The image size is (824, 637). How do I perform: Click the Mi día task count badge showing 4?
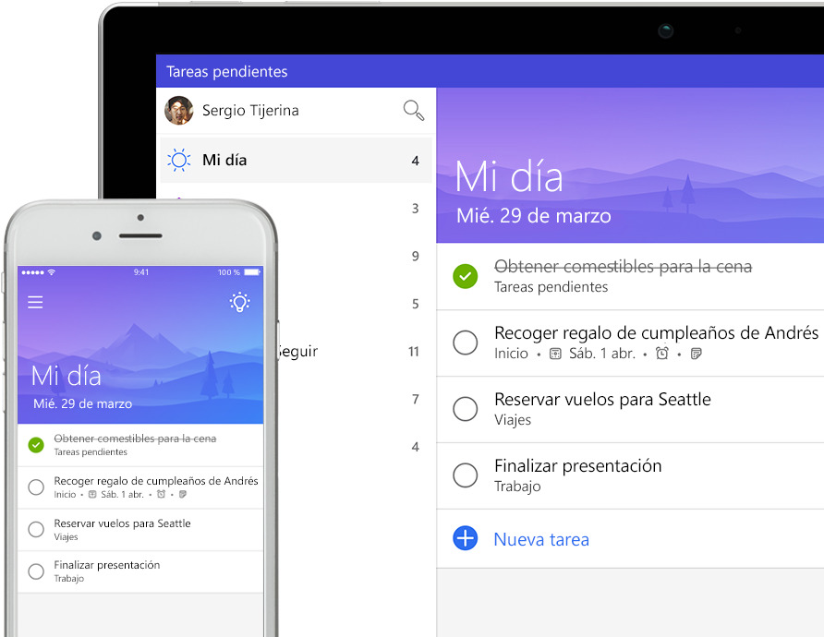coord(415,159)
